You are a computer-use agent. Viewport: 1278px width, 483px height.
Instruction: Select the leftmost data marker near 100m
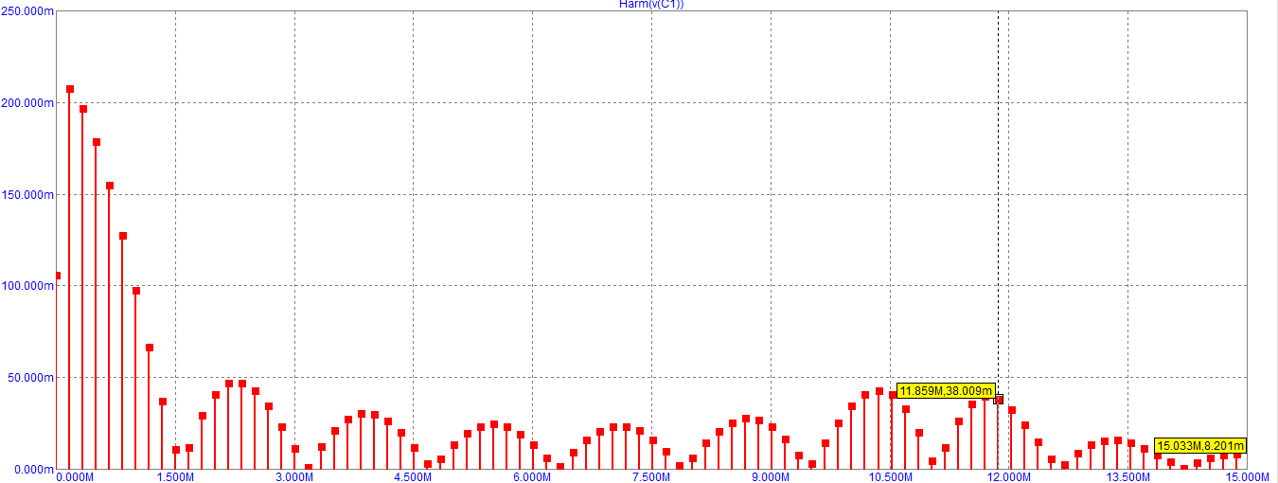58,276
